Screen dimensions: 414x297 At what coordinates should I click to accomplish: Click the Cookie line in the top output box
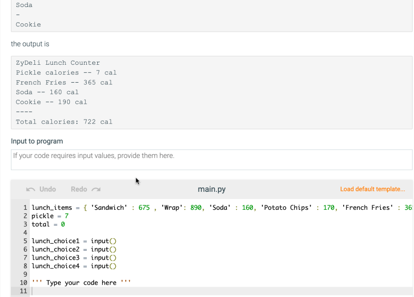pyautogui.click(x=27, y=24)
